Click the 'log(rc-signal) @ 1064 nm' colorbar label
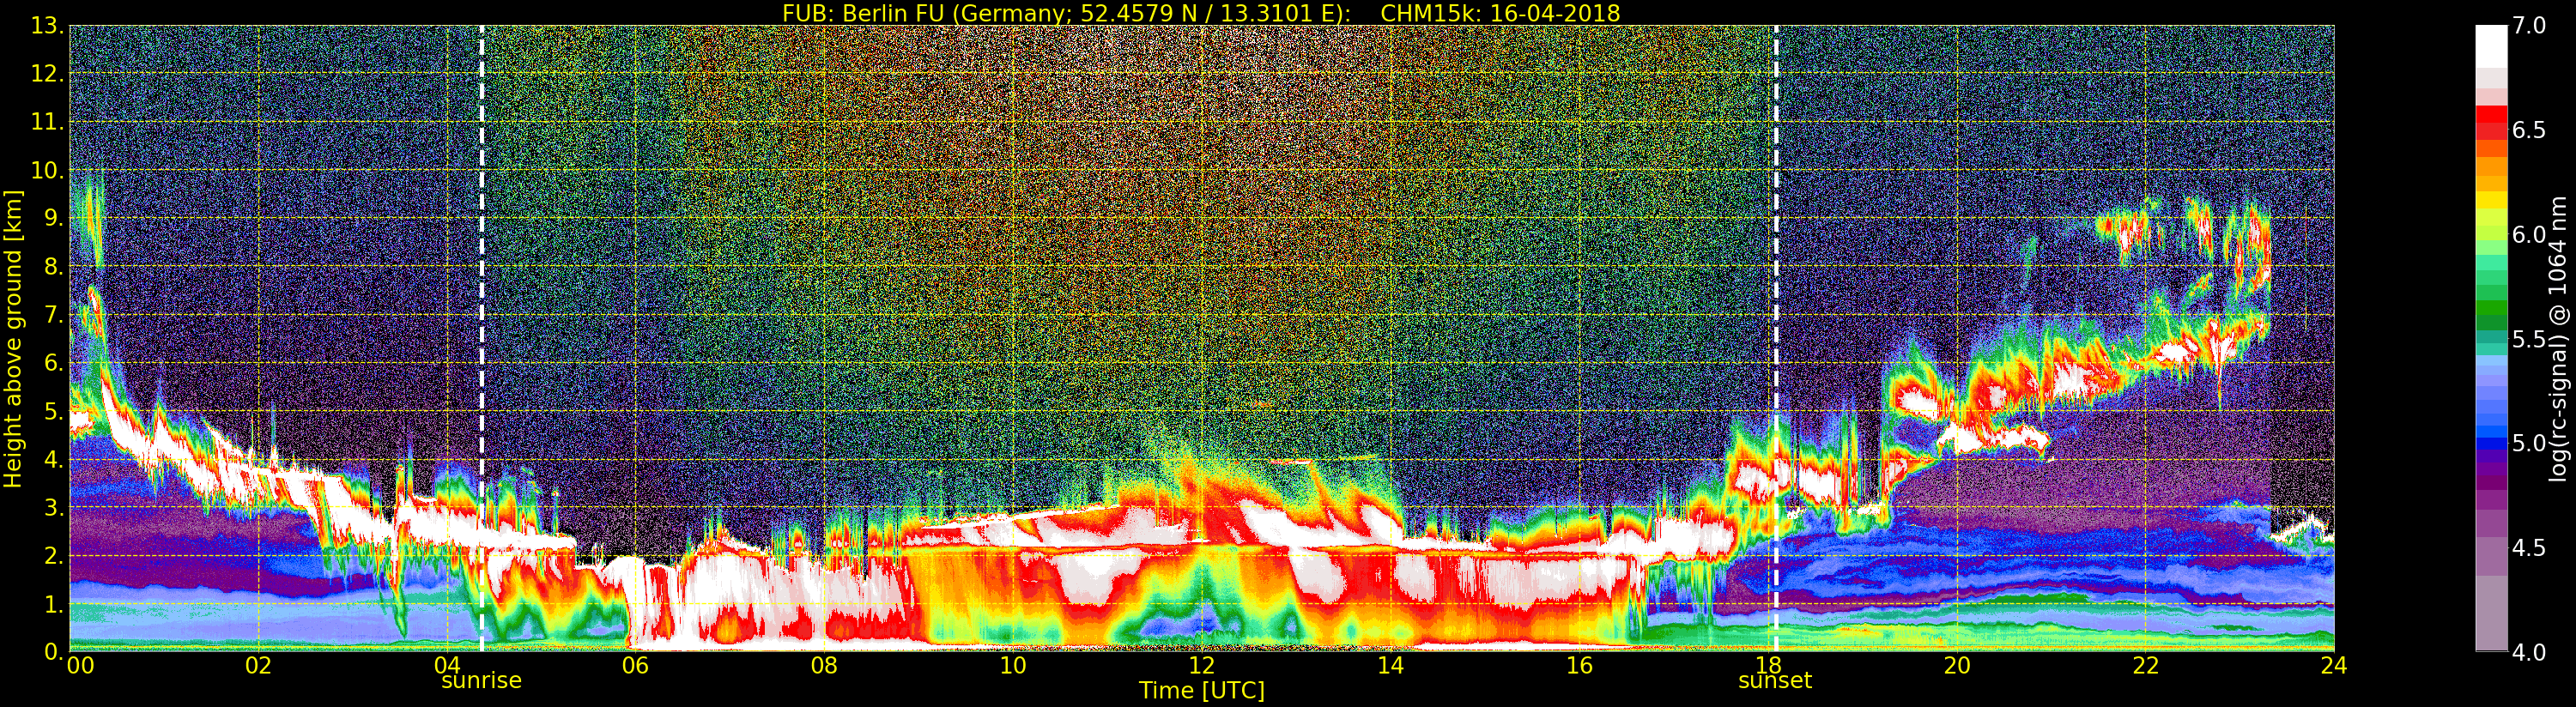The height and width of the screenshot is (707, 2576). tap(2559, 338)
